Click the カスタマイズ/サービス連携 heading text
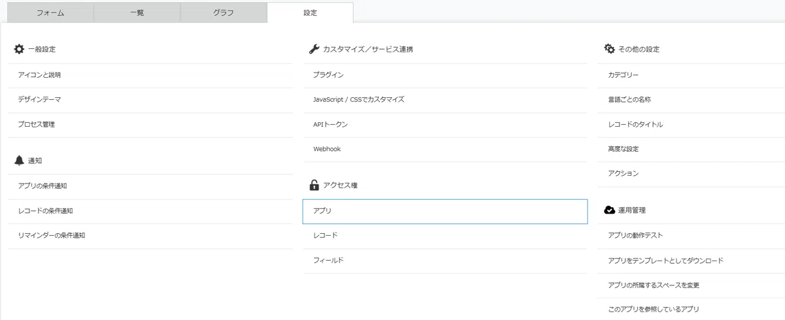This screenshot has height=320, width=785. pyautogui.click(x=368, y=49)
